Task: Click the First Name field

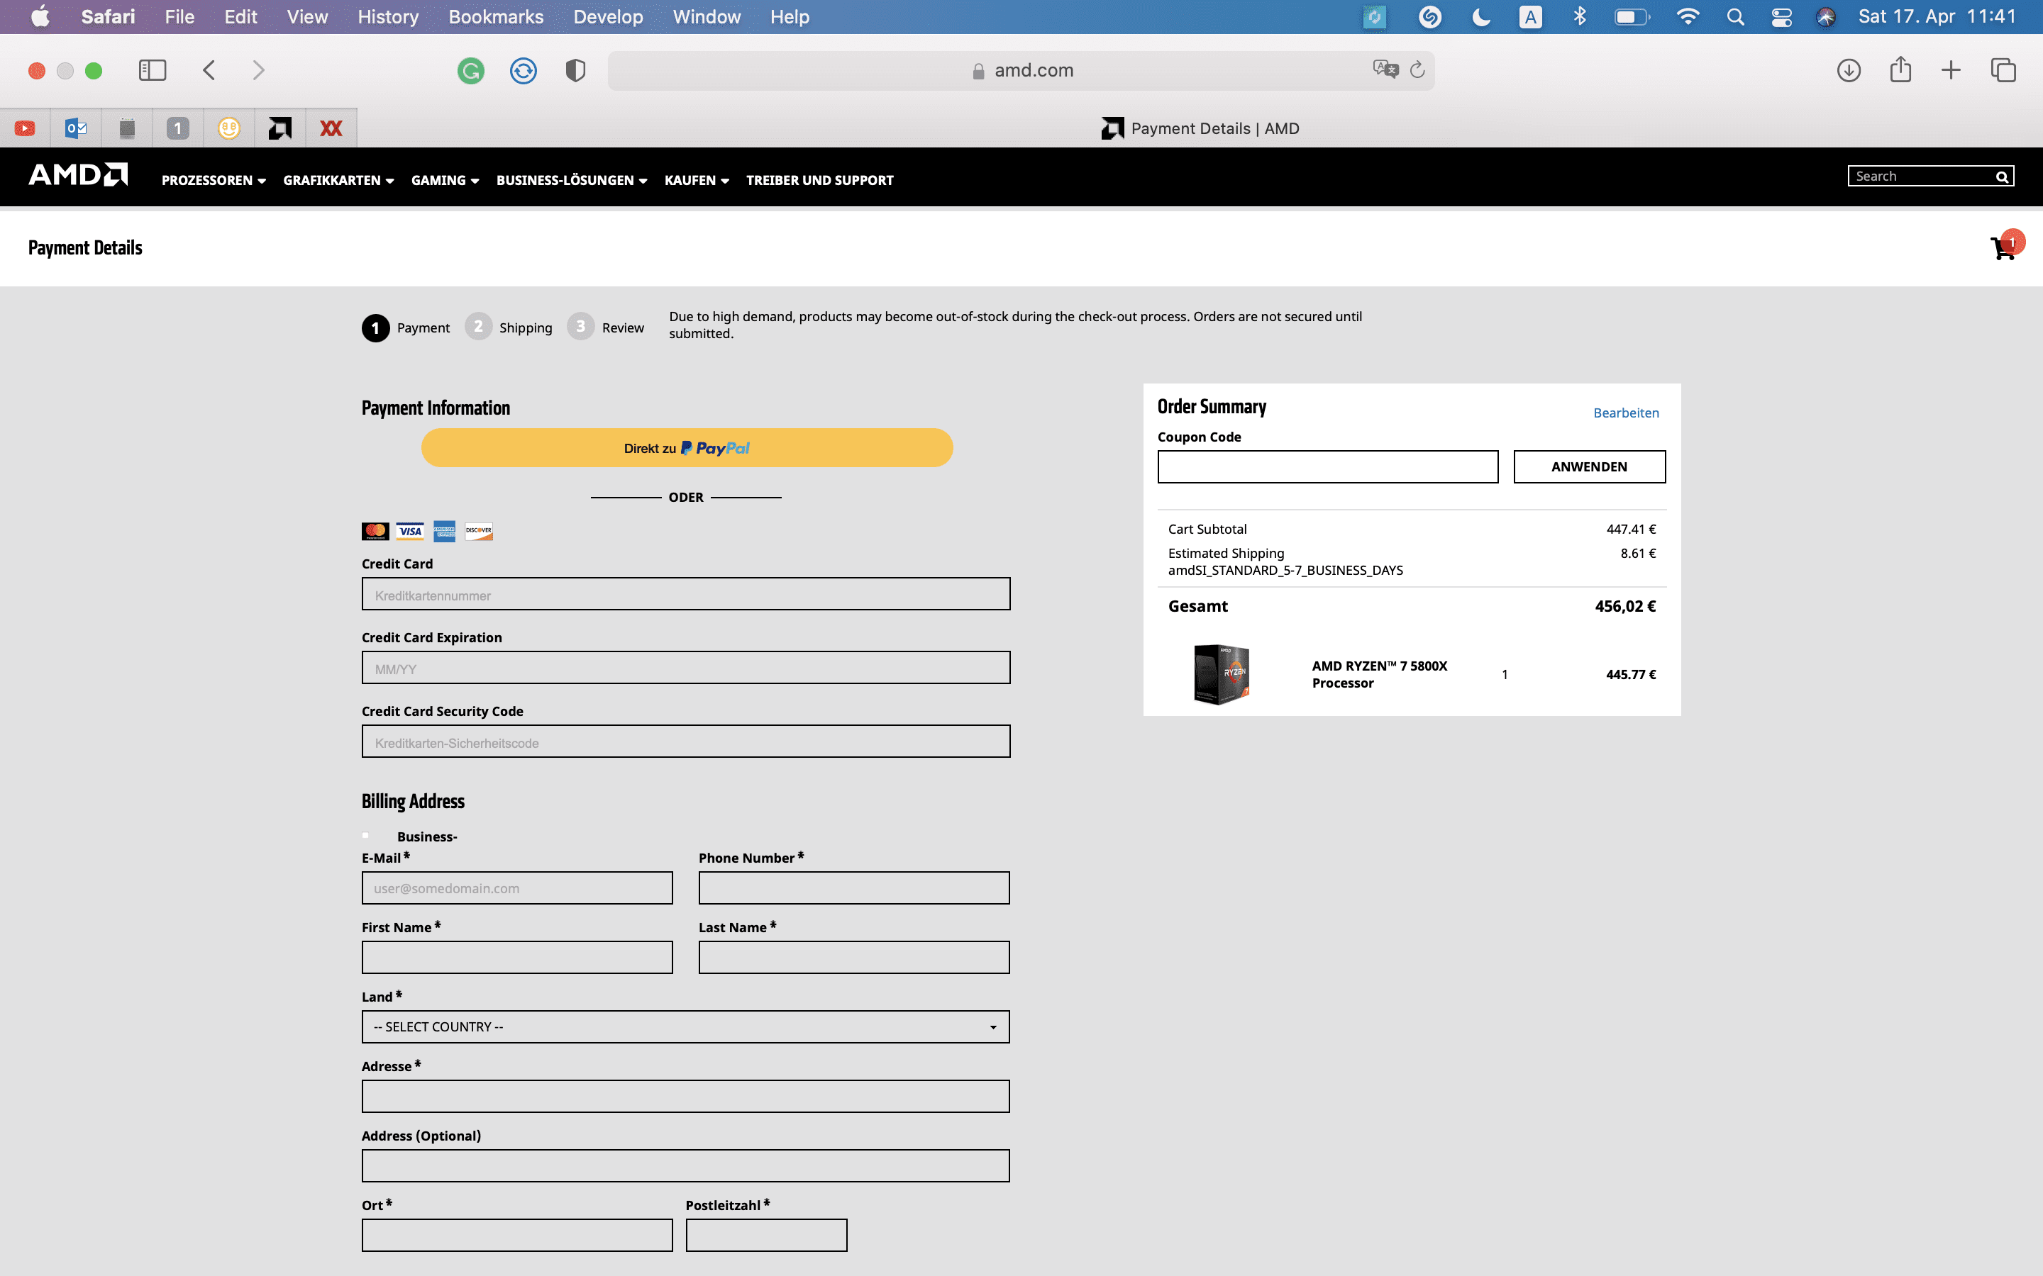Action: (x=516, y=957)
